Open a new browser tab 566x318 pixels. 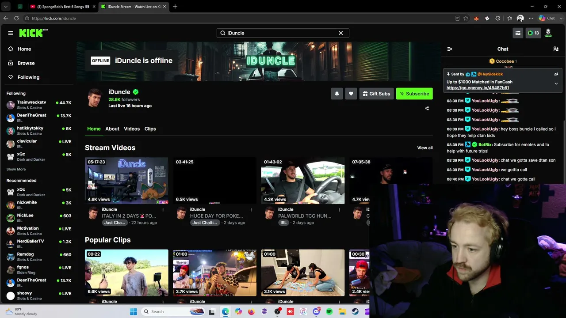point(175,7)
